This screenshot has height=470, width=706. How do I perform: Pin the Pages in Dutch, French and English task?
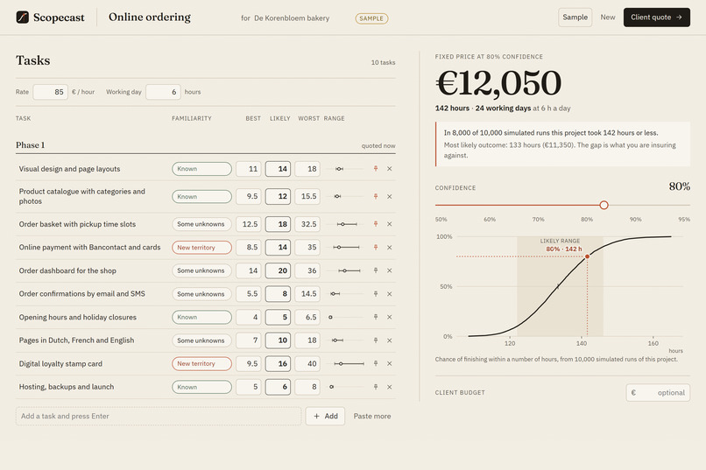[376, 340]
